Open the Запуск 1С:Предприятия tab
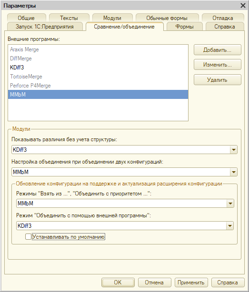 point(45,27)
